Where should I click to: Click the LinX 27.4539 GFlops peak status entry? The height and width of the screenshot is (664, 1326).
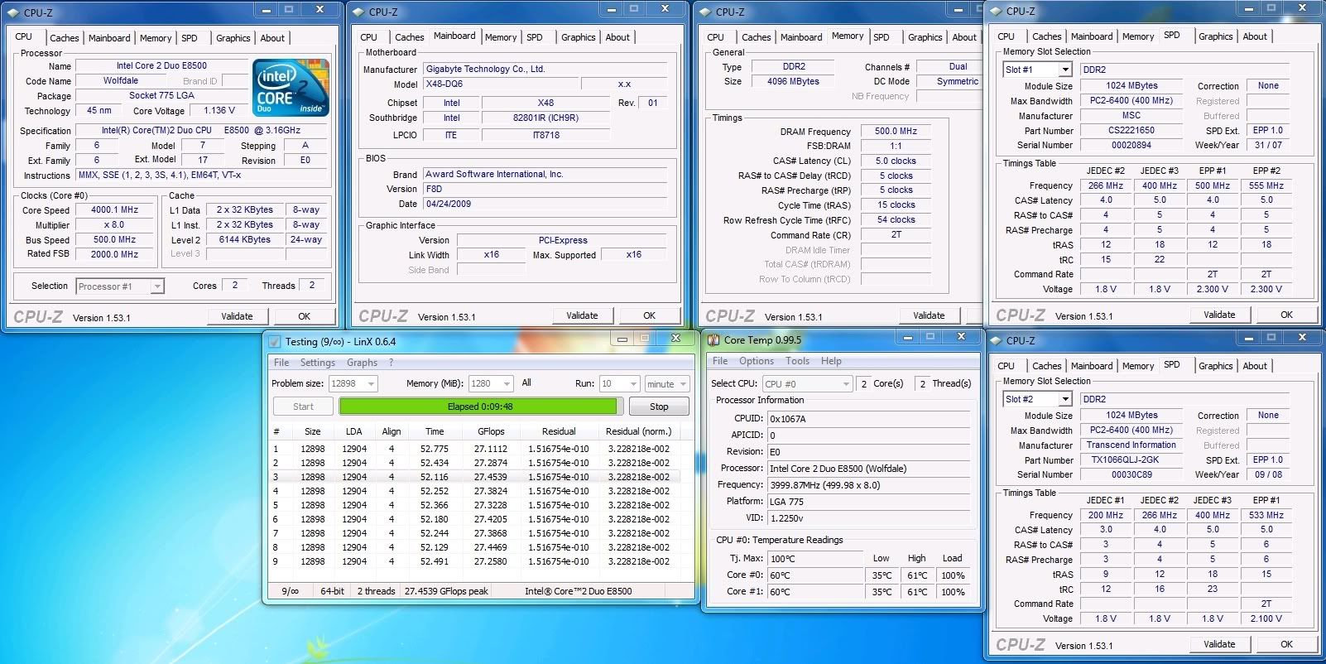[x=446, y=591]
